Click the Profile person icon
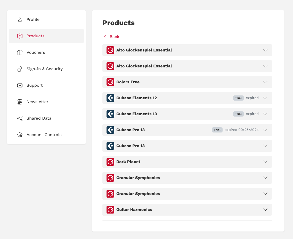The height and width of the screenshot is (239, 293). pos(20,20)
